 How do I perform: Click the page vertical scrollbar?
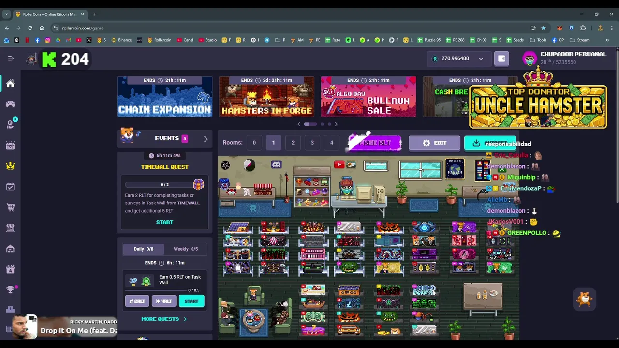617,126
